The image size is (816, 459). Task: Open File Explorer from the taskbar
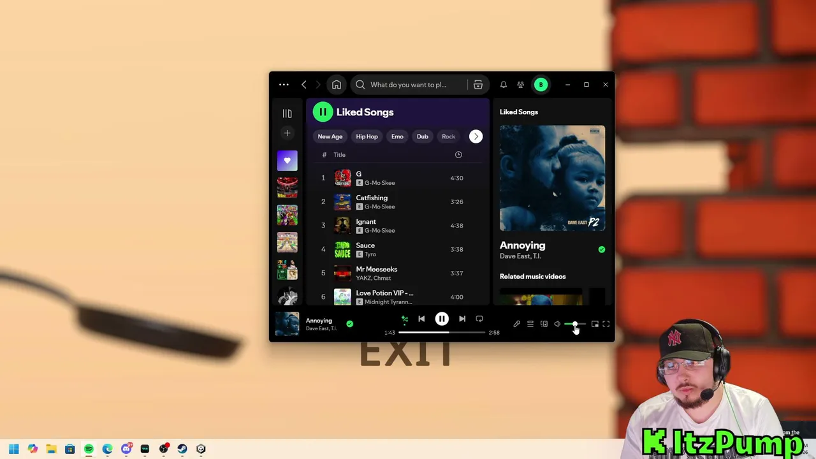(x=51, y=449)
